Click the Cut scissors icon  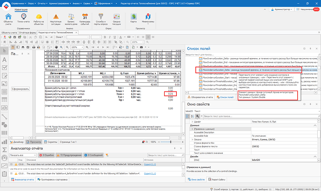pyautogui.click(x=30, y=37)
